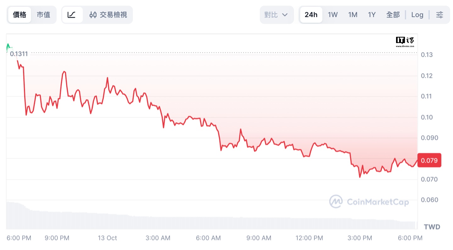453x250 pixels.
Task: Select the 1W timeframe tab
Action: (x=333, y=15)
